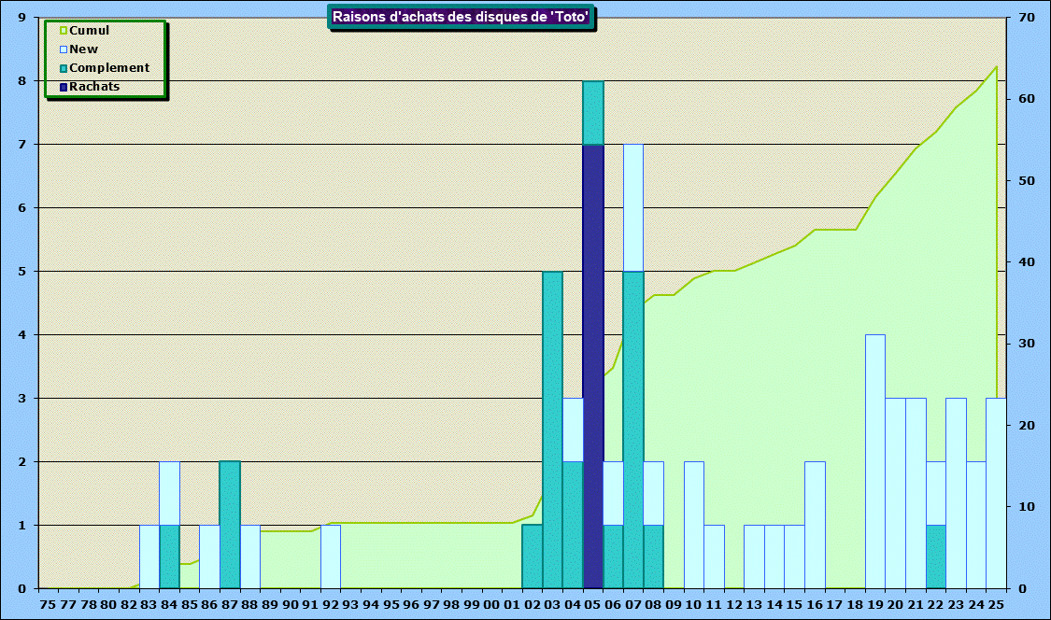Click the New segment atop the year 07 bar
The height and width of the screenshot is (620, 1051).
tap(633, 208)
